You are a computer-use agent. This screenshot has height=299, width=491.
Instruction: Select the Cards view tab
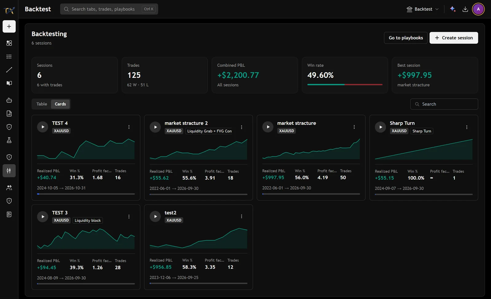coord(60,104)
